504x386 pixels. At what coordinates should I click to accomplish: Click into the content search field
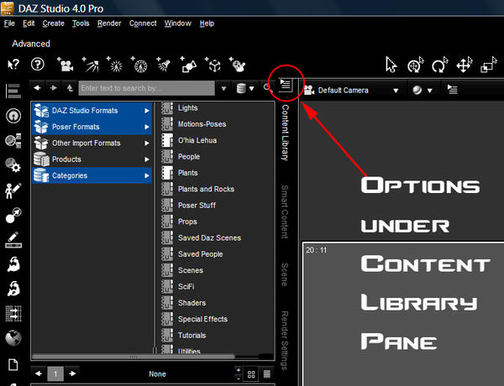point(146,88)
